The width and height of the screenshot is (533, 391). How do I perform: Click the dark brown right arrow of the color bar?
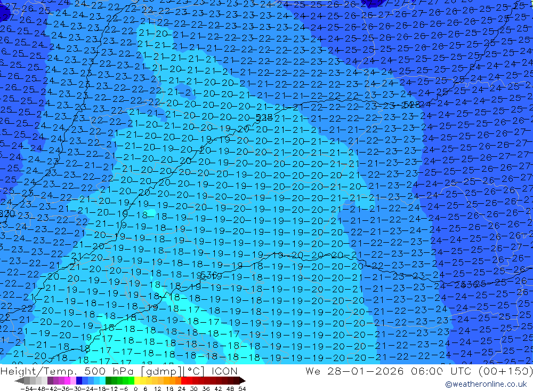243,381
